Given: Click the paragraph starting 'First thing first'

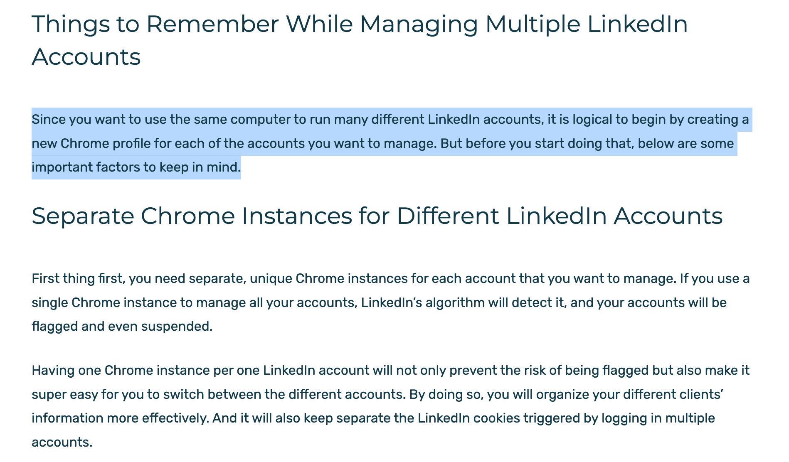Looking at the screenshot, I should click(391, 302).
